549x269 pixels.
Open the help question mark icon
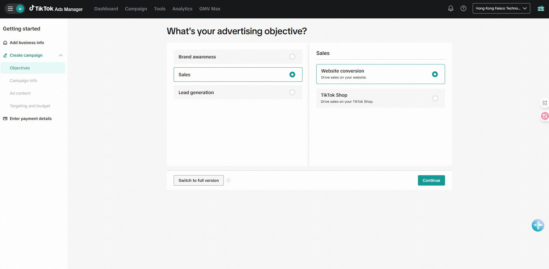[x=463, y=9]
